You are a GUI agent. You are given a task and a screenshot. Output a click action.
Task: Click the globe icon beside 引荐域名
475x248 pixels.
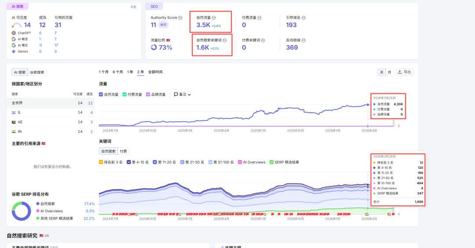303,18
